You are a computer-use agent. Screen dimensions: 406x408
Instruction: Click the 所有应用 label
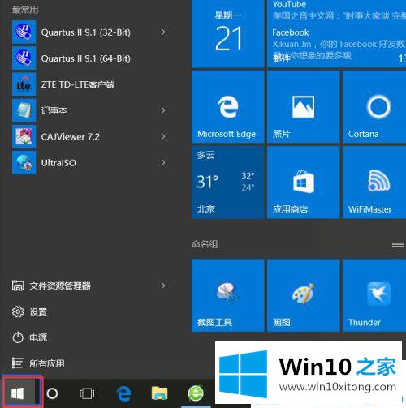[47, 363]
